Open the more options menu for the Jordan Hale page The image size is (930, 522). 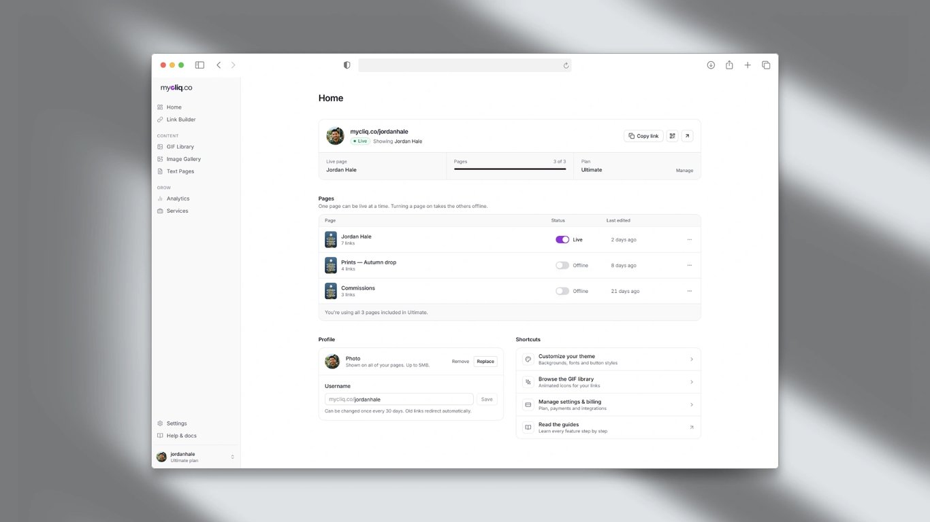coord(689,240)
